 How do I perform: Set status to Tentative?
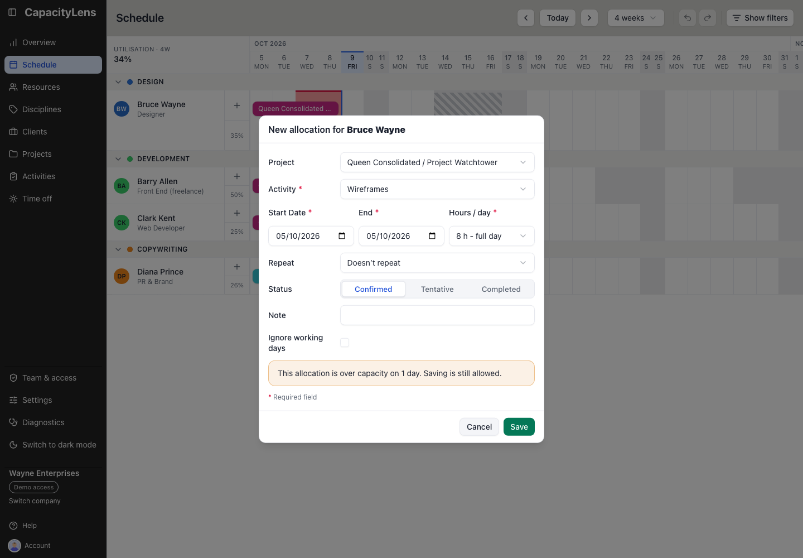point(437,289)
